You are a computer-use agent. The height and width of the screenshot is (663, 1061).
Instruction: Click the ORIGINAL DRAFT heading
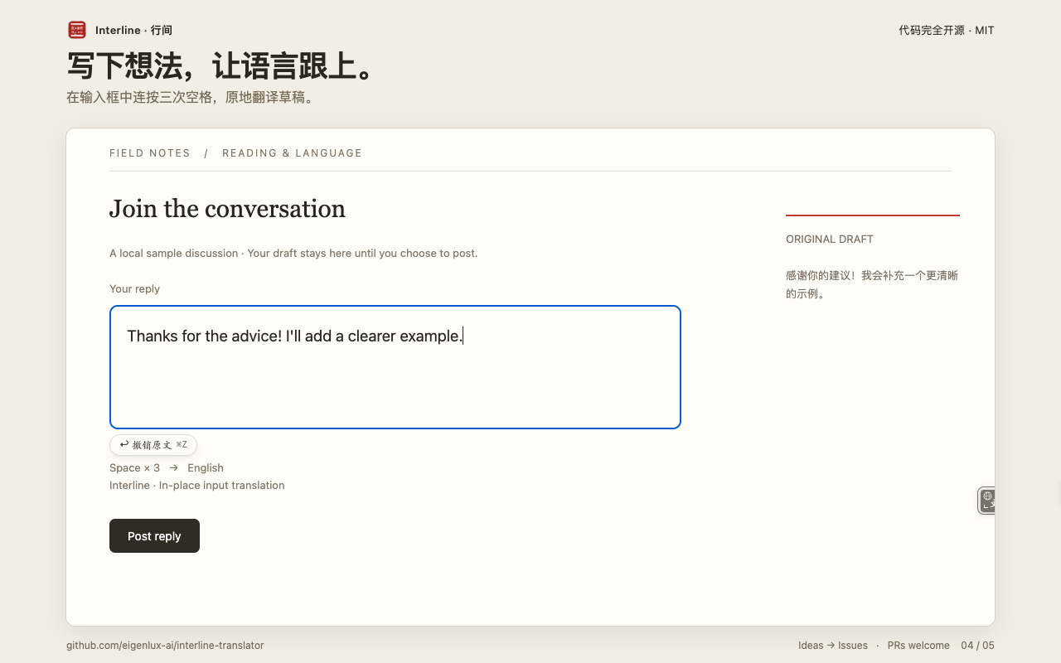point(830,240)
